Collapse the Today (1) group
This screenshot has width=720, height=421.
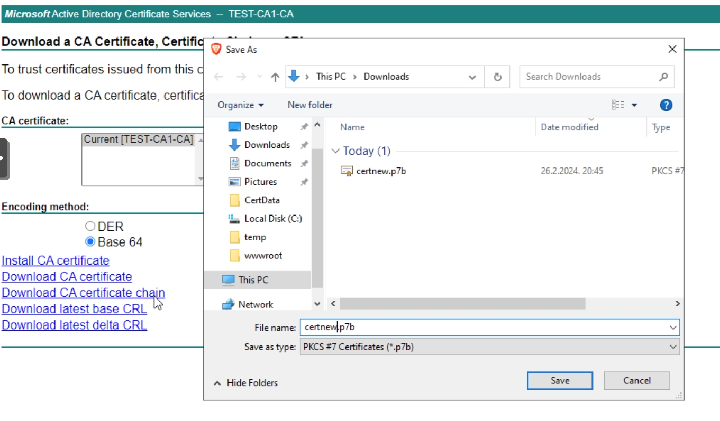coord(335,151)
